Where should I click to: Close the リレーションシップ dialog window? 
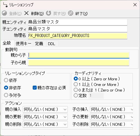[x=135, y=5]
